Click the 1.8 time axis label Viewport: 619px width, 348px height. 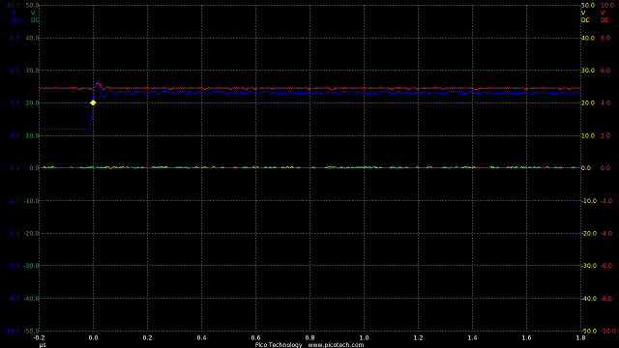point(580,337)
